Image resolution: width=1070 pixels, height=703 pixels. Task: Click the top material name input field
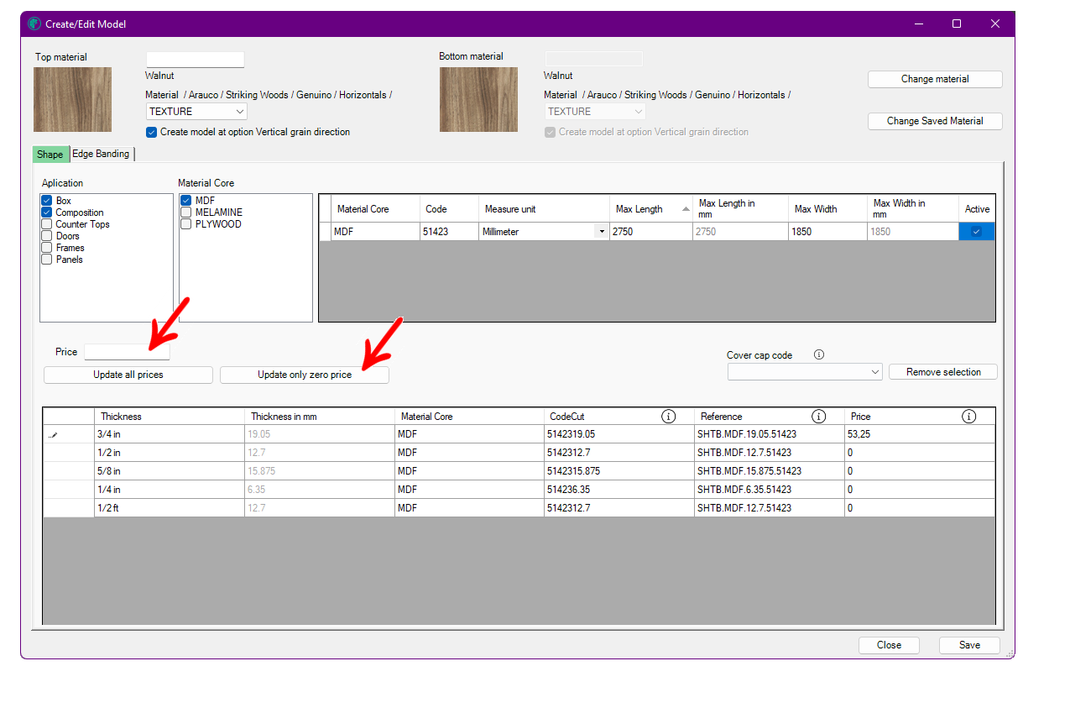[x=195, y=60]
